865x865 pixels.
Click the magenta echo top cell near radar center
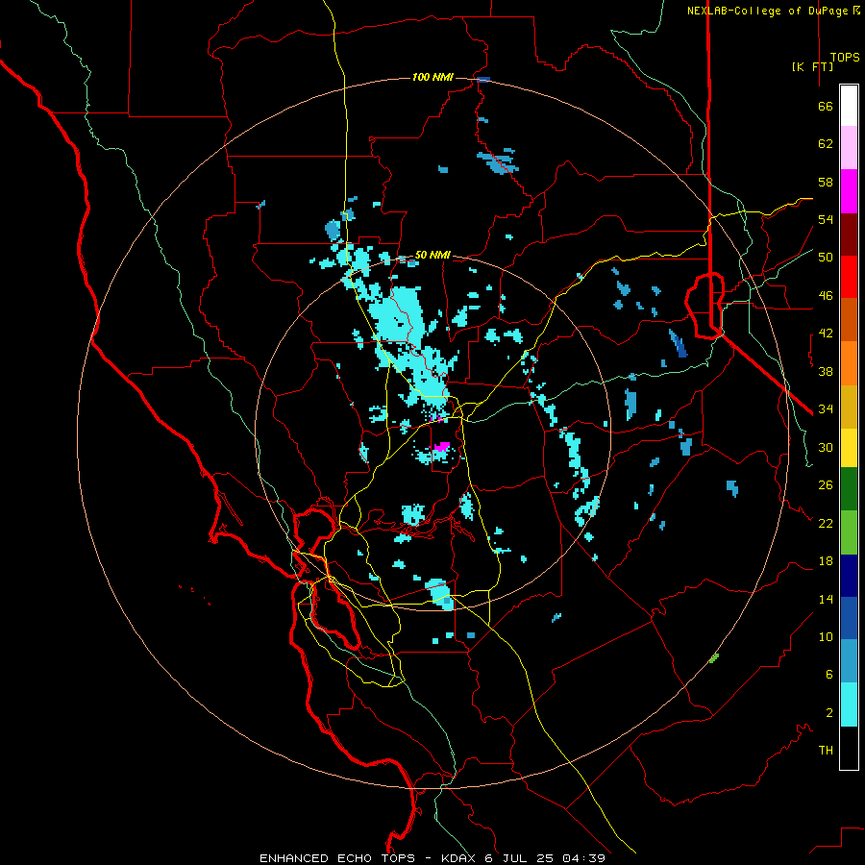pyautogui.click(x=441, y=446)
